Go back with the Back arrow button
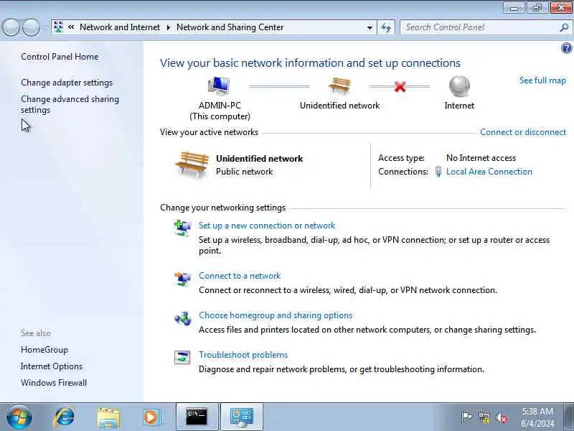 11,27
